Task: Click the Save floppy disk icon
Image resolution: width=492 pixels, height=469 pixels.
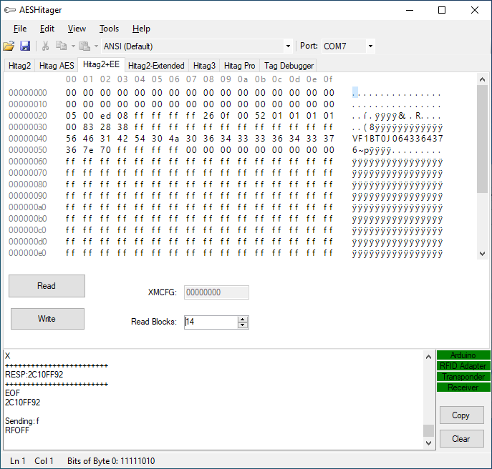Action: 25,46
